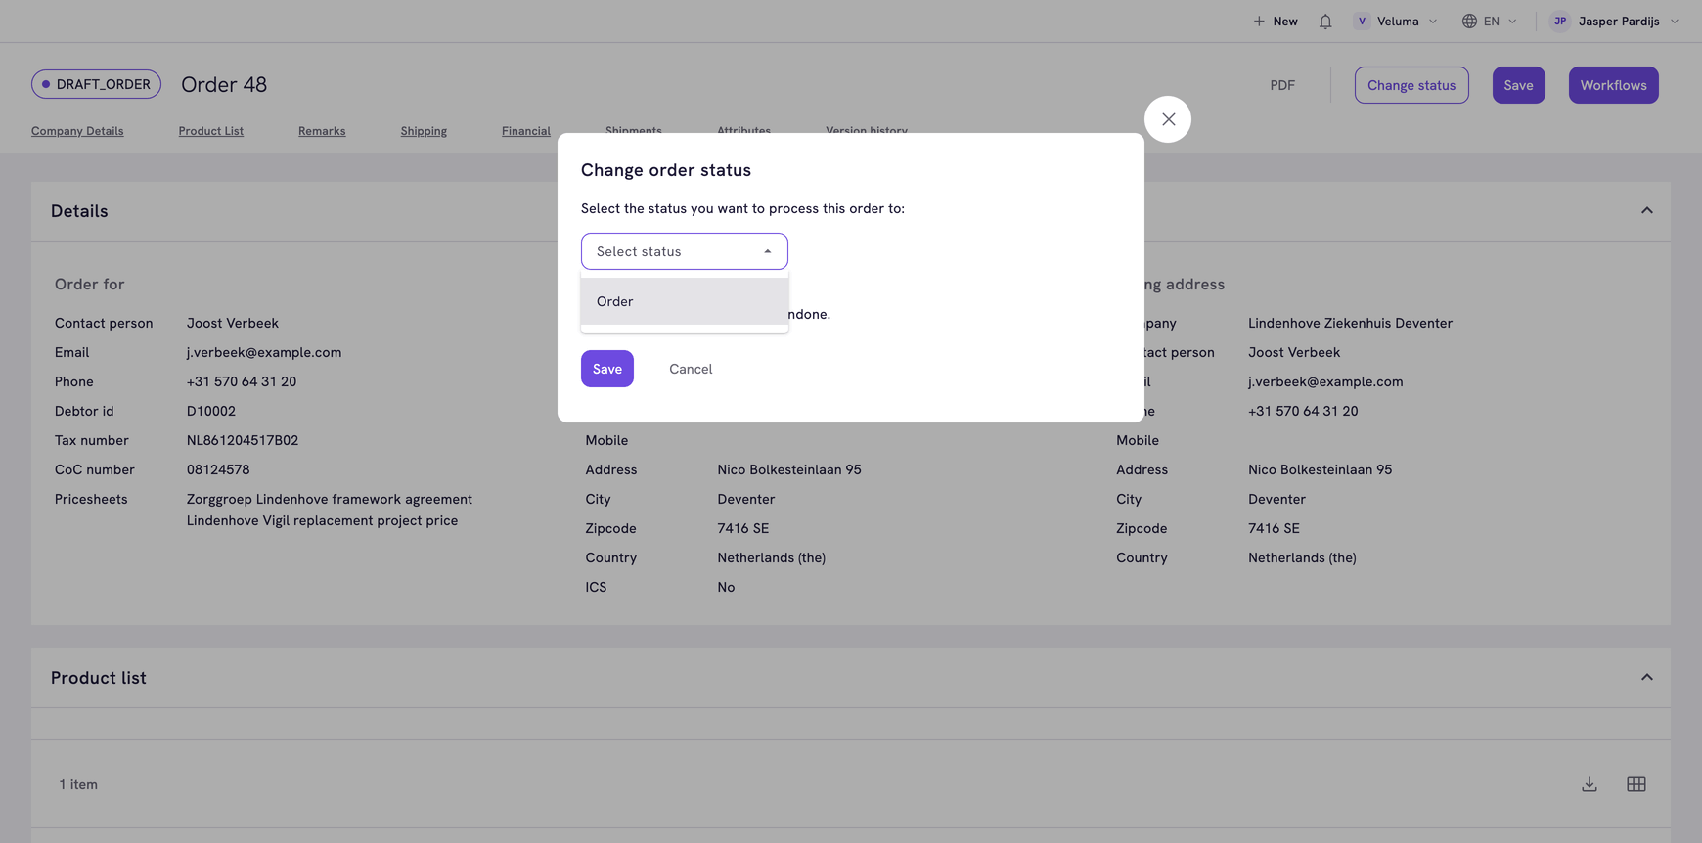Open the table column layout icon

1636,784
